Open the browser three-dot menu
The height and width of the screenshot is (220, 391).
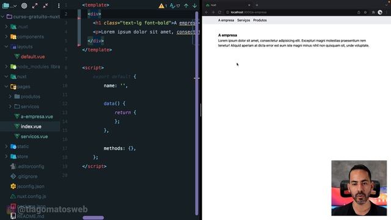(x=387, y=12)
